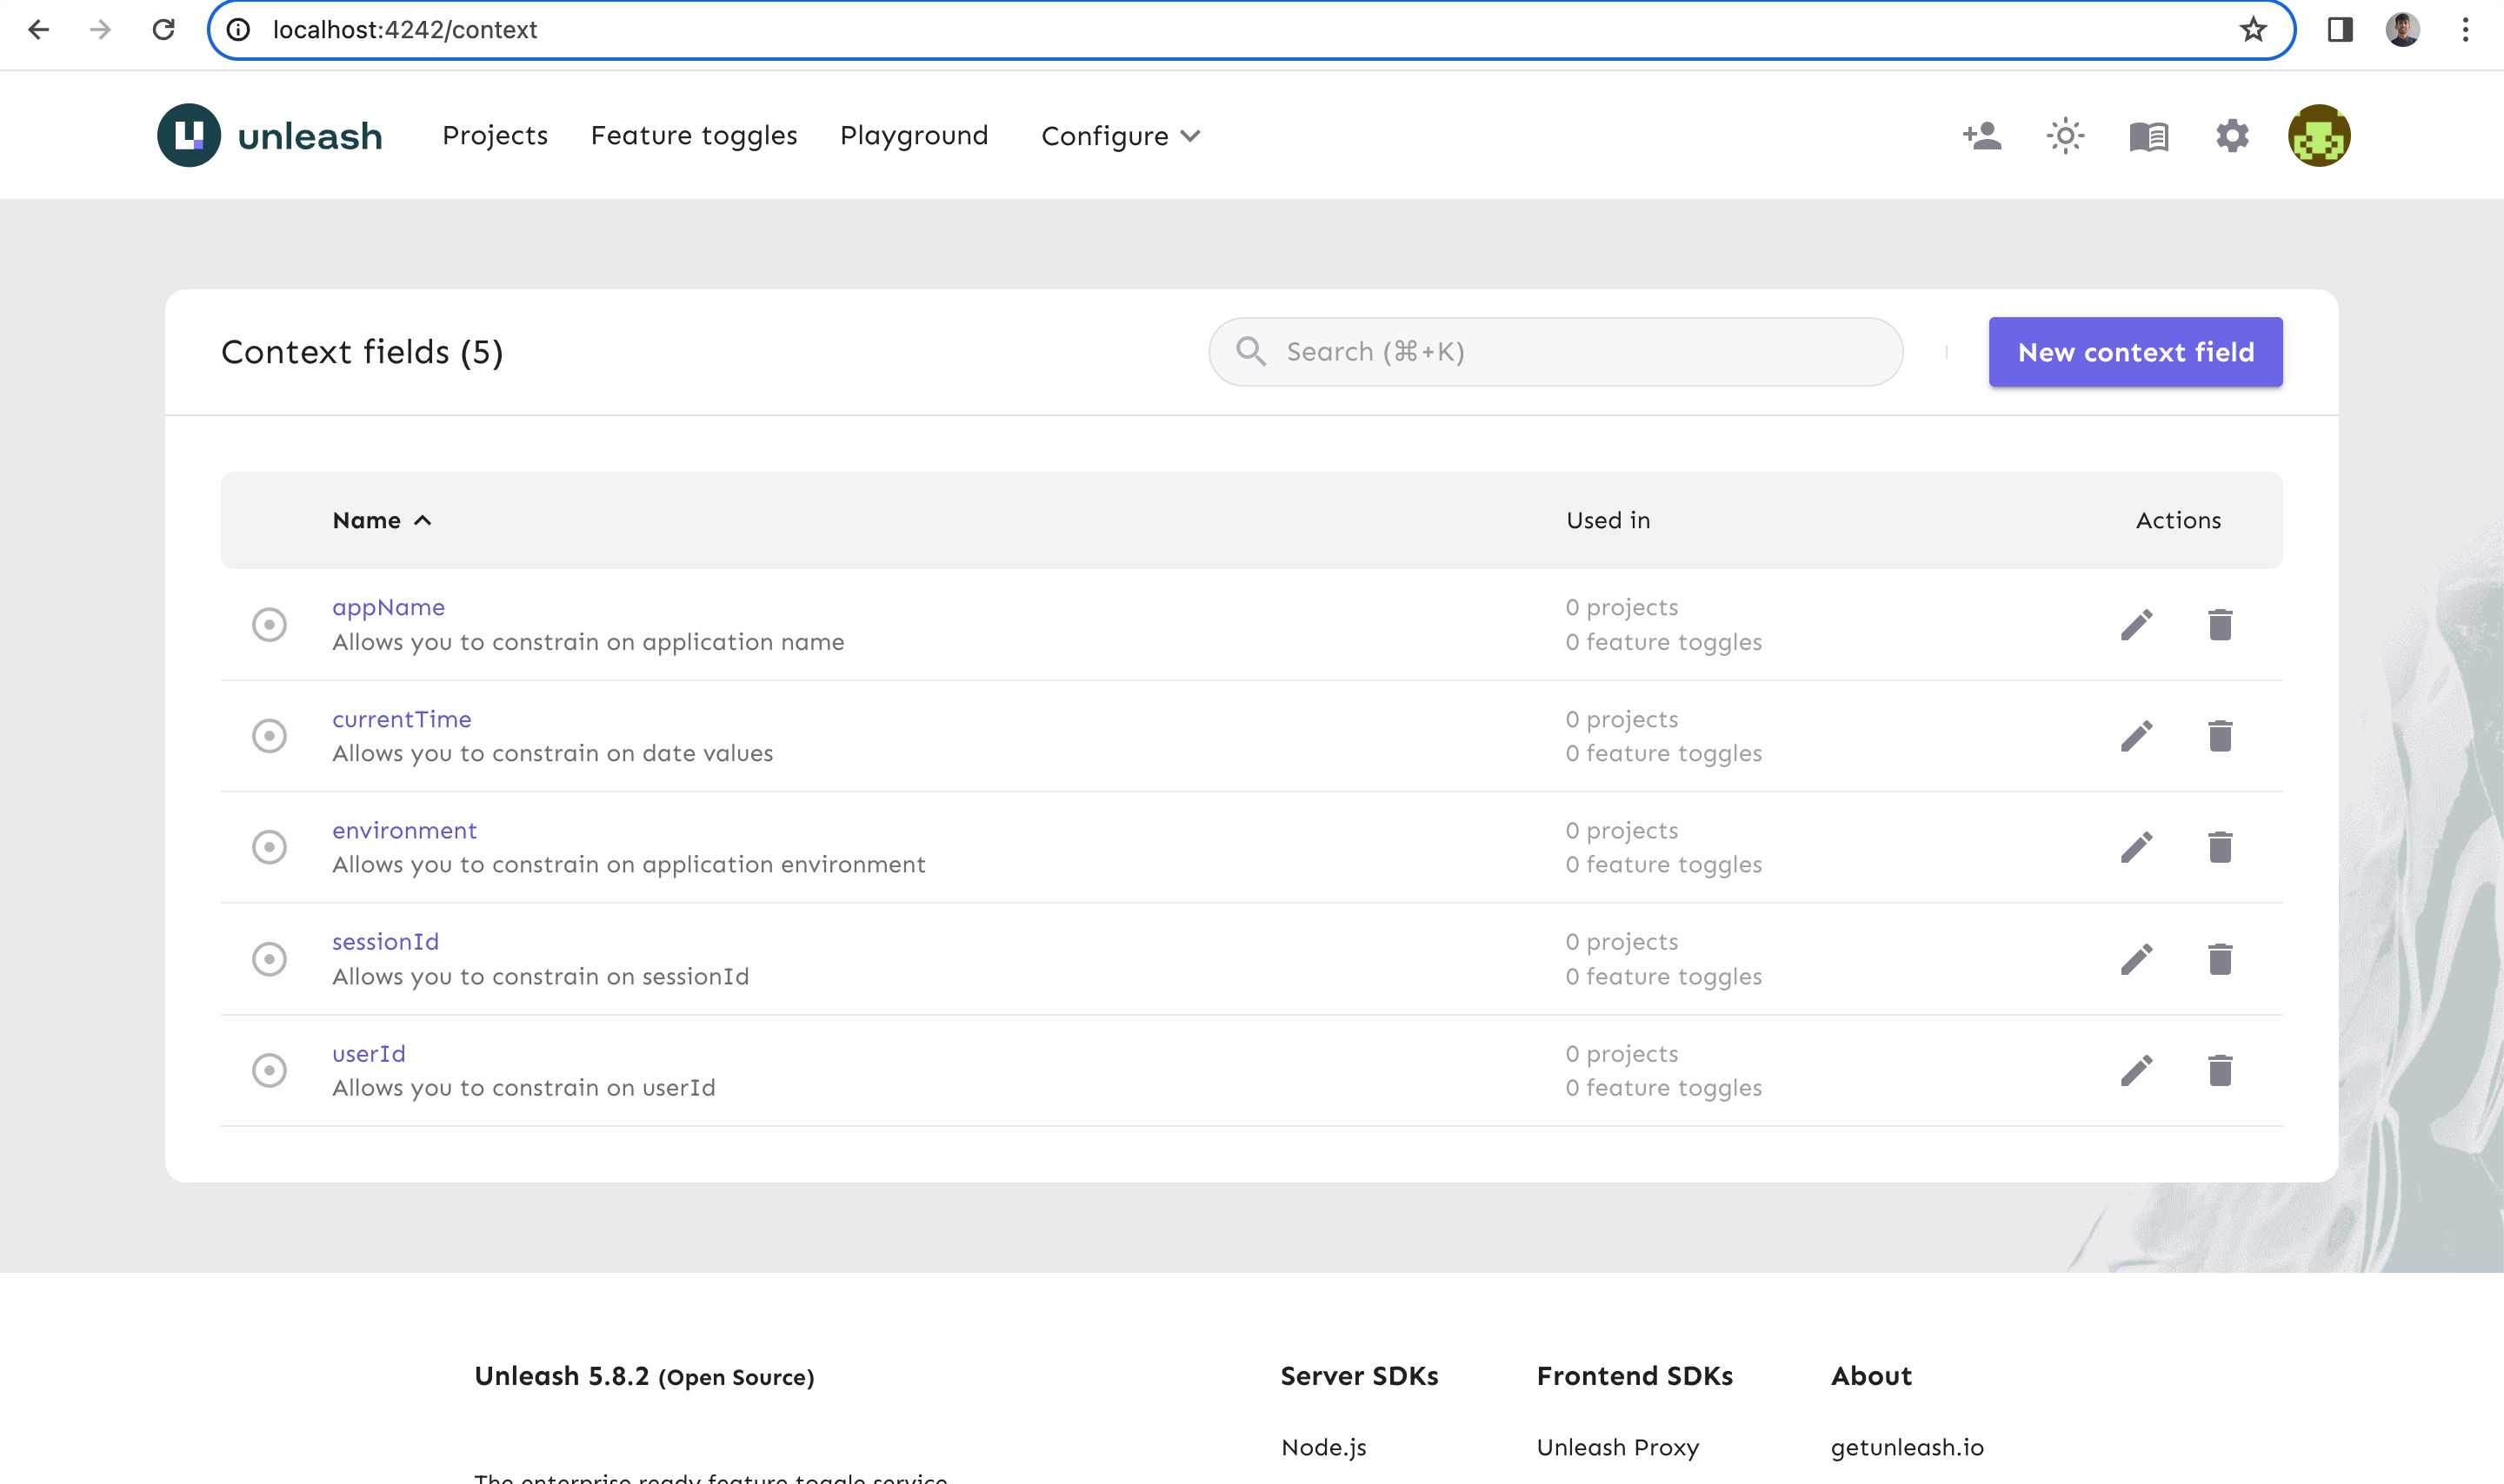Click the appName link
The height and width of the screenshot is (1484, 2504).
387,606
